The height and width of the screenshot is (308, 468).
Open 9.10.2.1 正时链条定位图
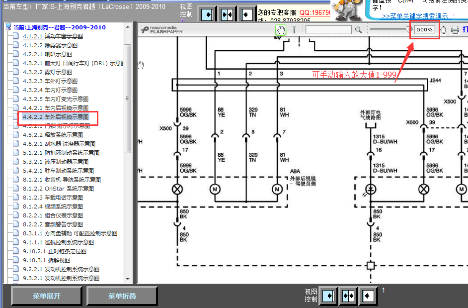coord(55,251)
